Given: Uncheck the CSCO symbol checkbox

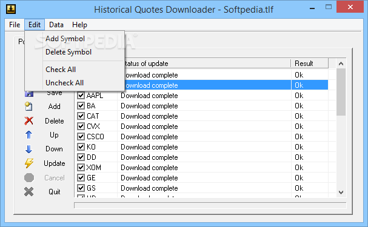Looking at the screenshot, I should (x=81, y=137).
